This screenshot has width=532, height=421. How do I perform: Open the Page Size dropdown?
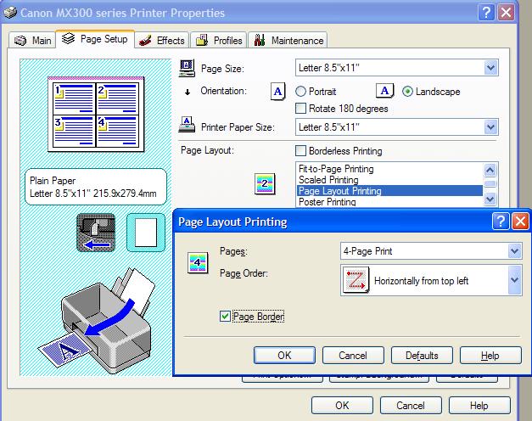point(490,68)
